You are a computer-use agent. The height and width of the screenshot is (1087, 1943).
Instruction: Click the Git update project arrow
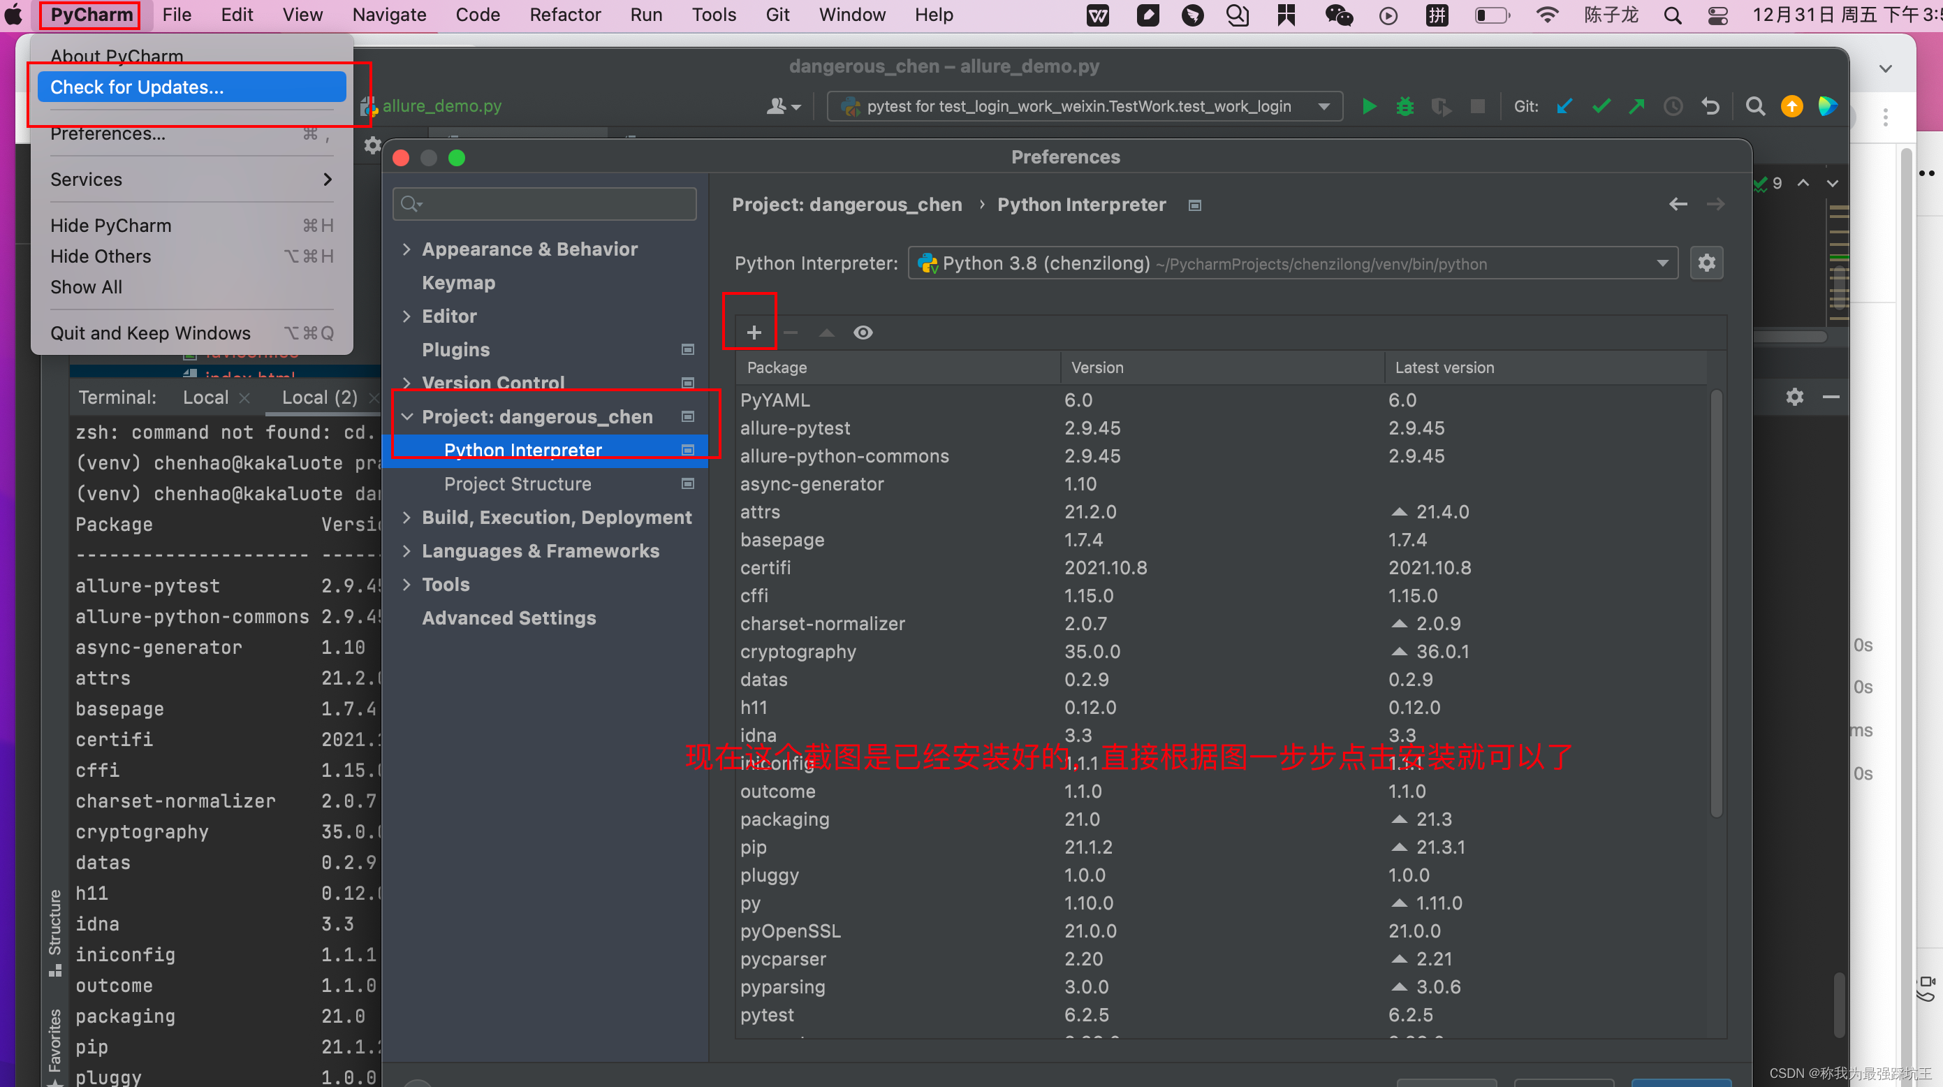click(1564, 106)
